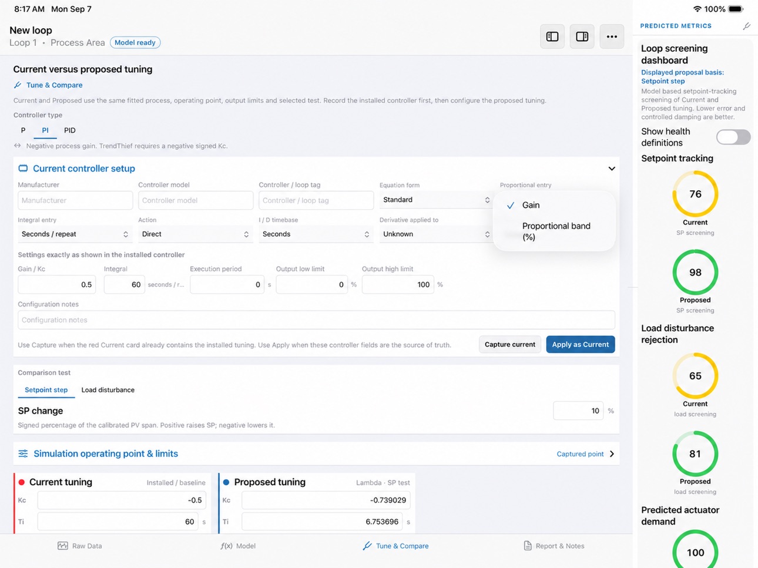758x568 pixels.
Task: Click the battery icon in status bar
Action: [x=736, y=9]
